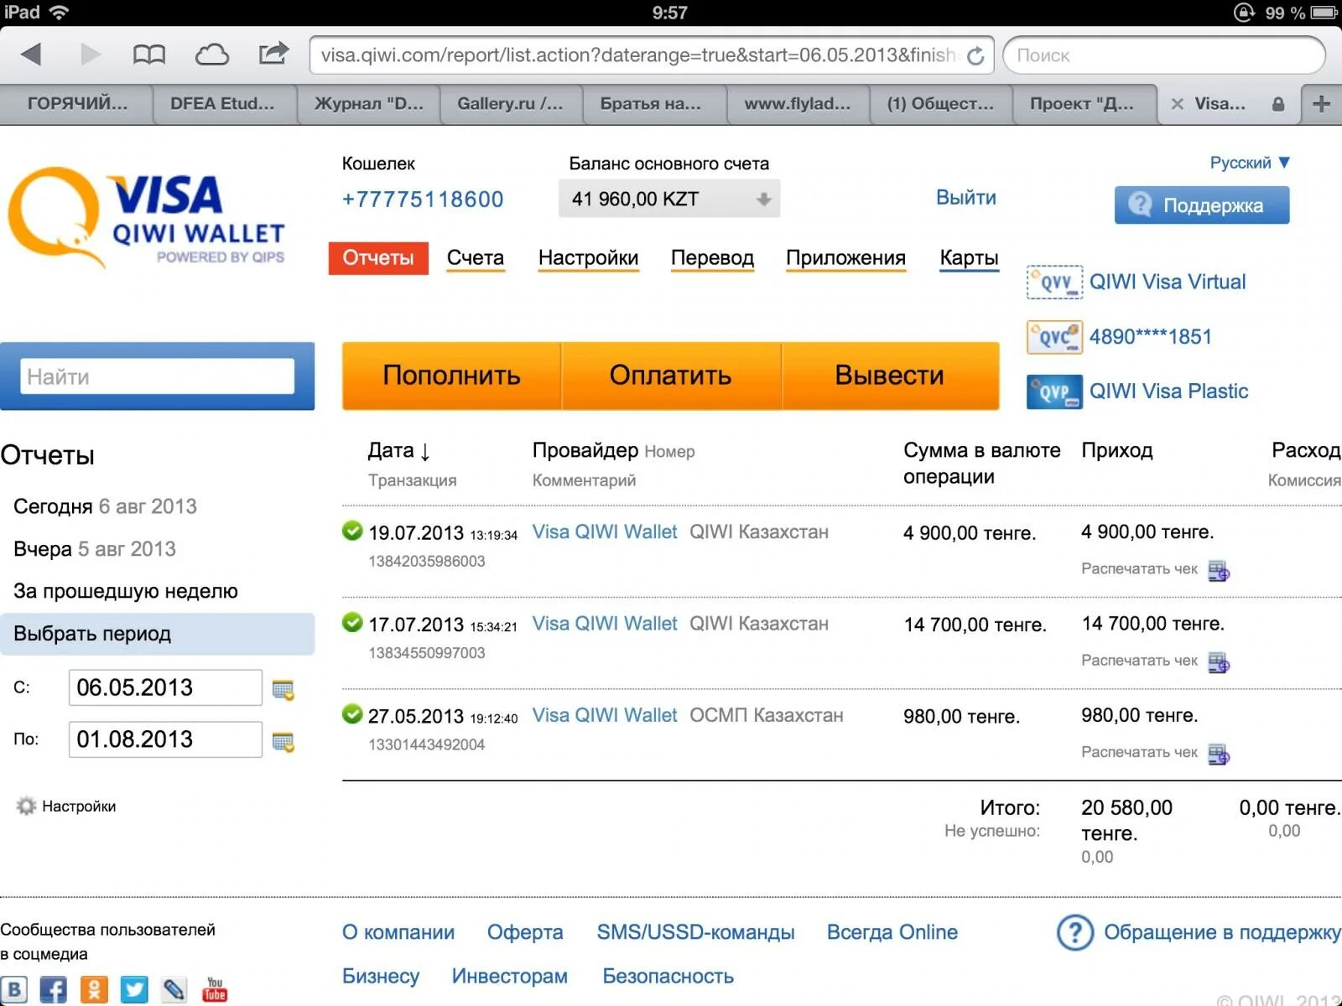Open the VKontakte social icon
Screen dimensions: 1342x1006
[14, 989]
